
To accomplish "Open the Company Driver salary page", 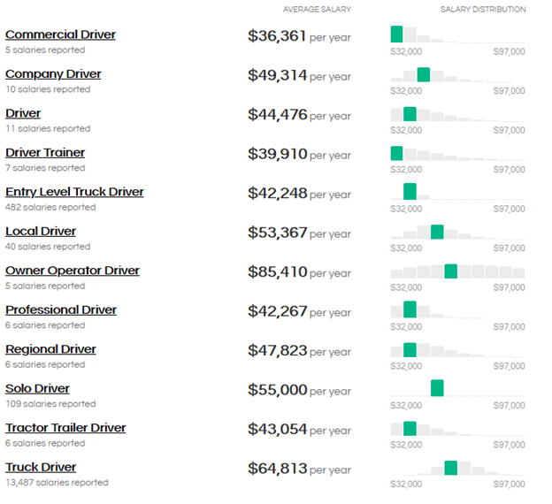I will [x=53, y=74].
